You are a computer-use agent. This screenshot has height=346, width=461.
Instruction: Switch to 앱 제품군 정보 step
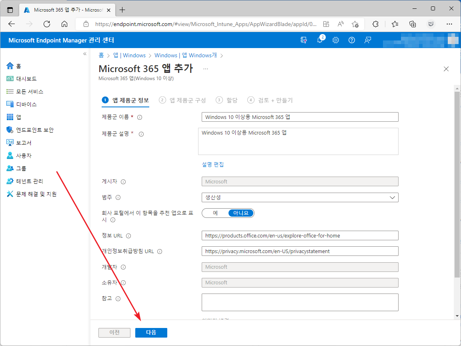pos(126,101)
